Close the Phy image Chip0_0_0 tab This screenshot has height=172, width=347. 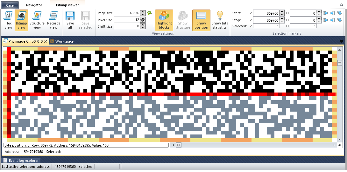coord(46,41)
